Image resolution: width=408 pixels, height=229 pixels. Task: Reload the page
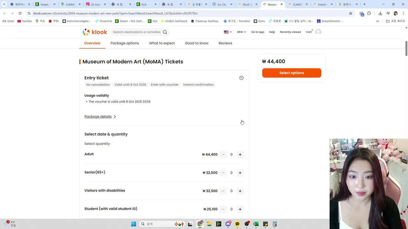coord(20,13)
